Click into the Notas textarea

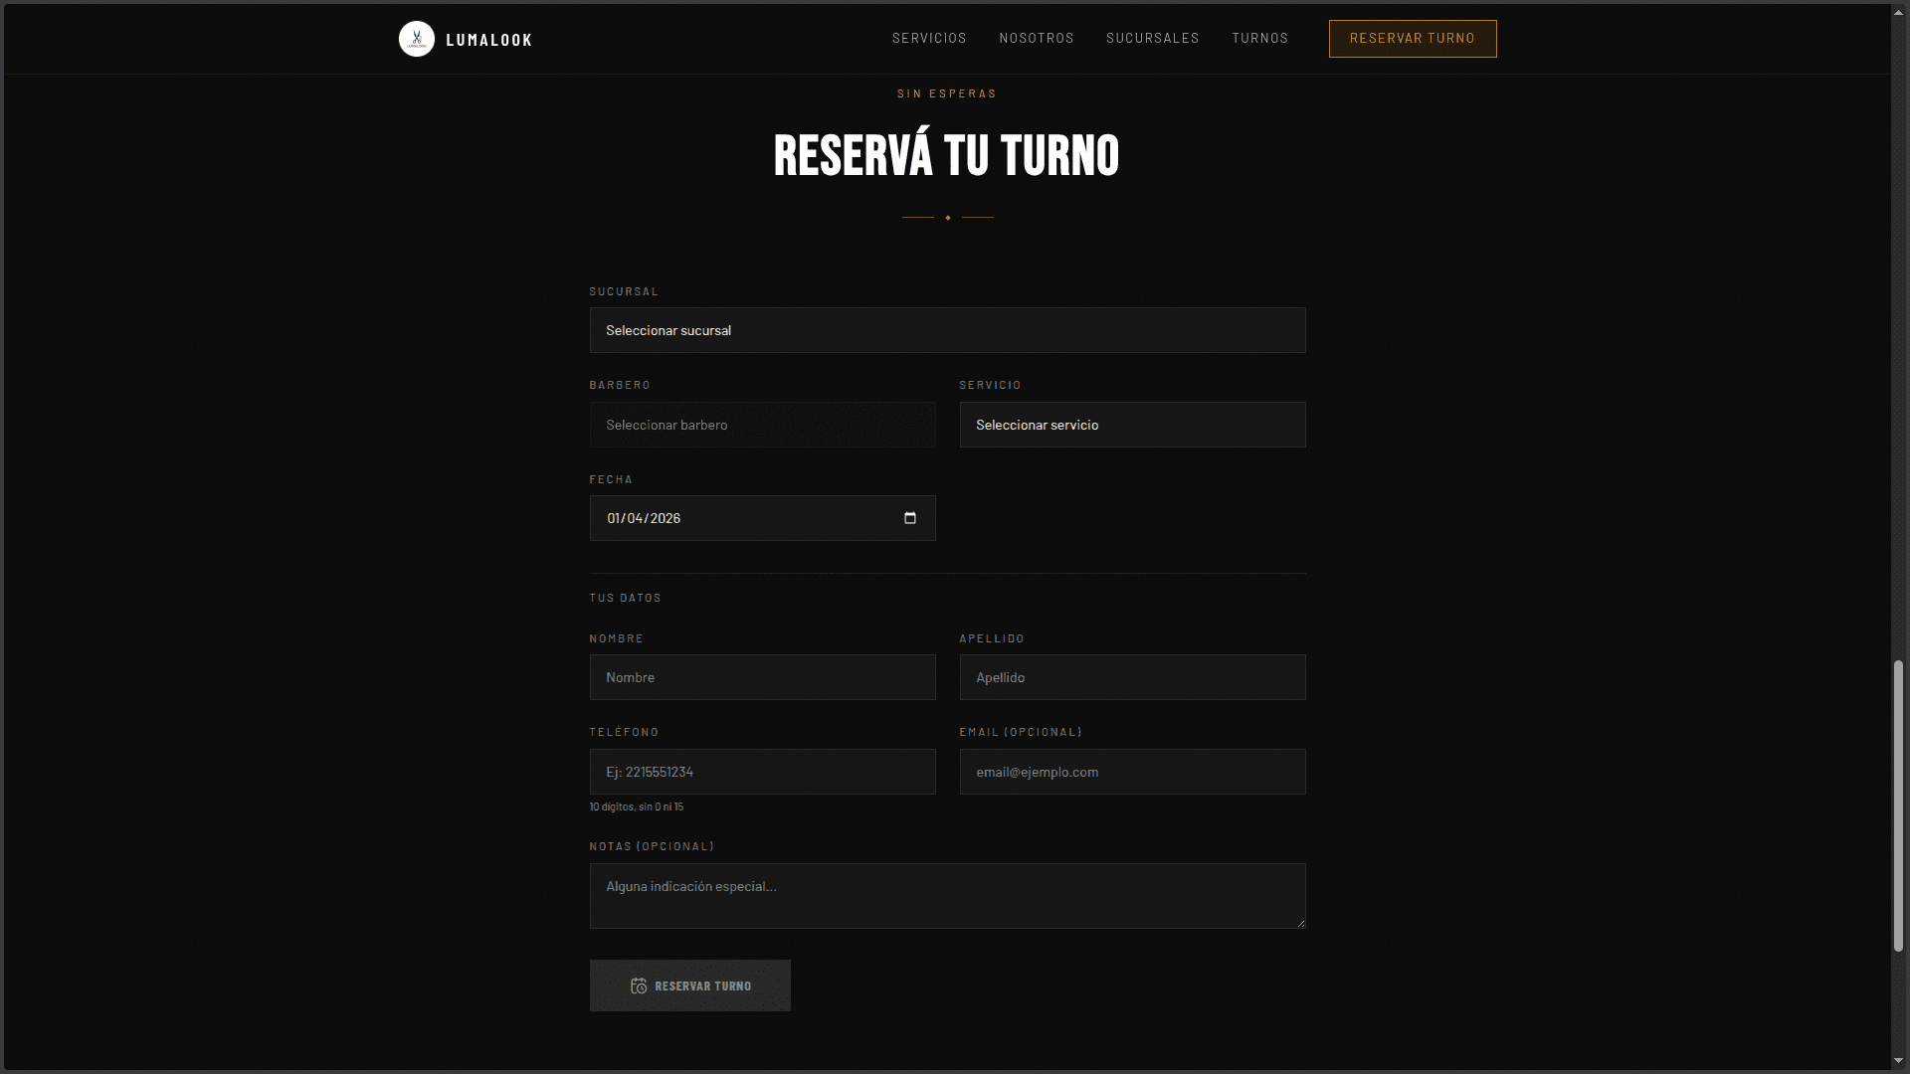tap(947, 896)
